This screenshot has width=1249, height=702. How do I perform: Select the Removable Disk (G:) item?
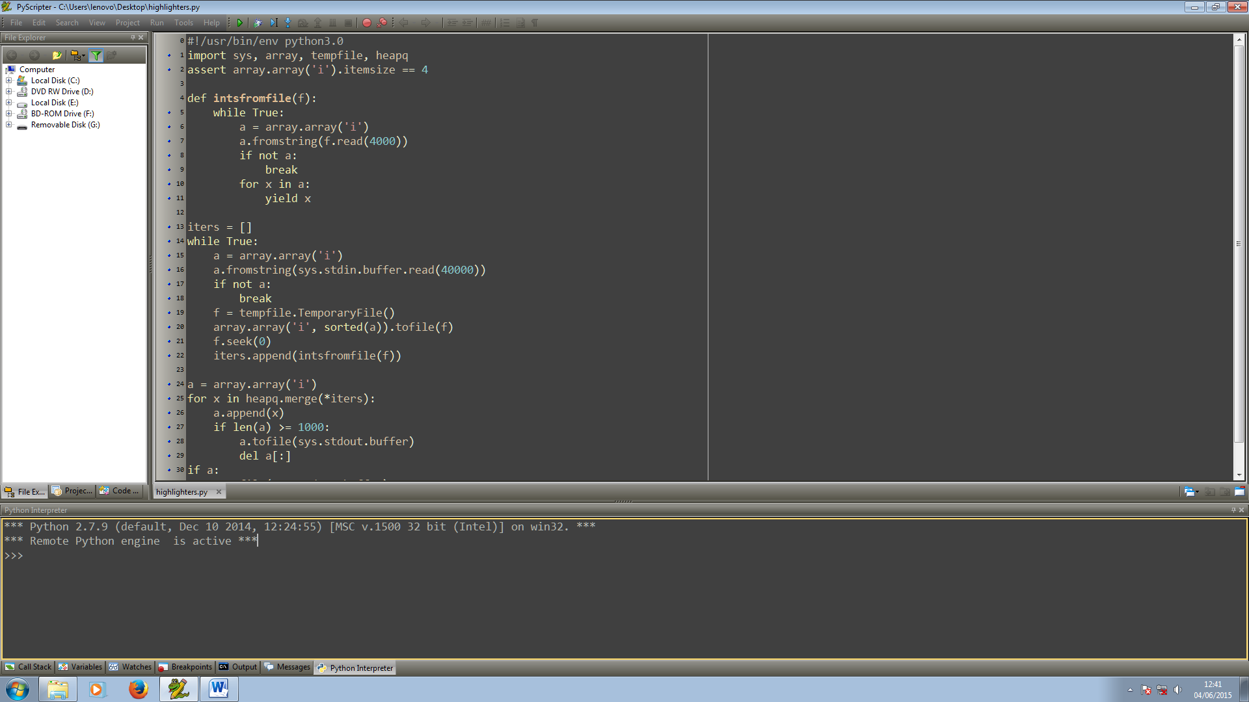[65, 125]
